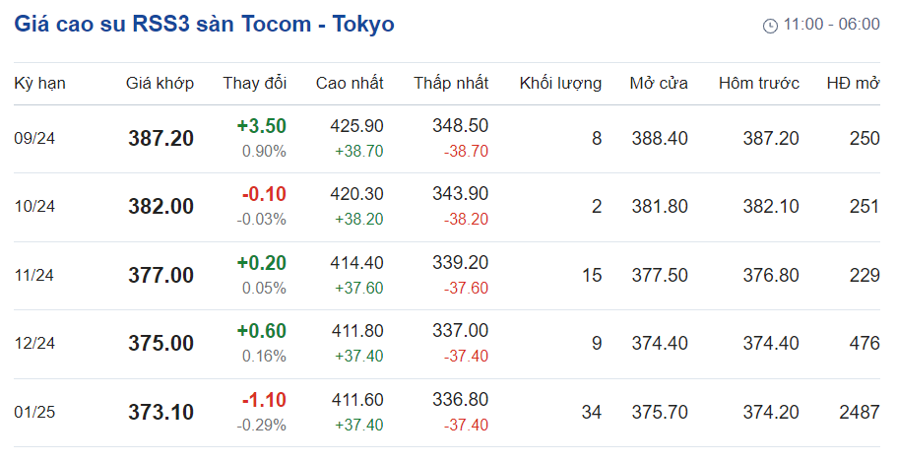This screenshot has width=897, height=462.
Task: Click the 387.20 matched price
Action: (160, 139)
